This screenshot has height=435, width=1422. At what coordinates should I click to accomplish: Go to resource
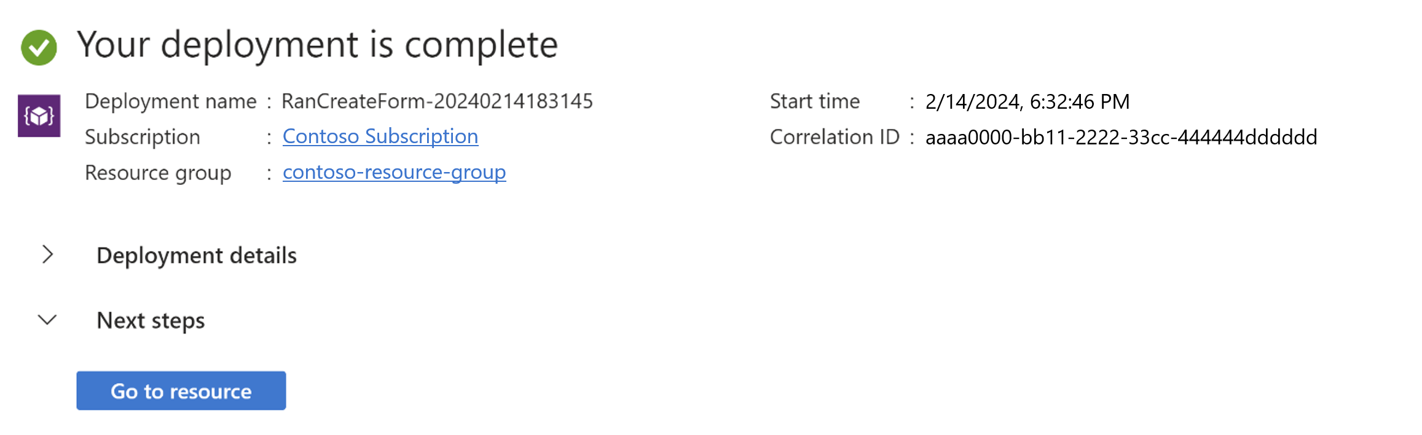pyautogui.click(x=181, y=391)
